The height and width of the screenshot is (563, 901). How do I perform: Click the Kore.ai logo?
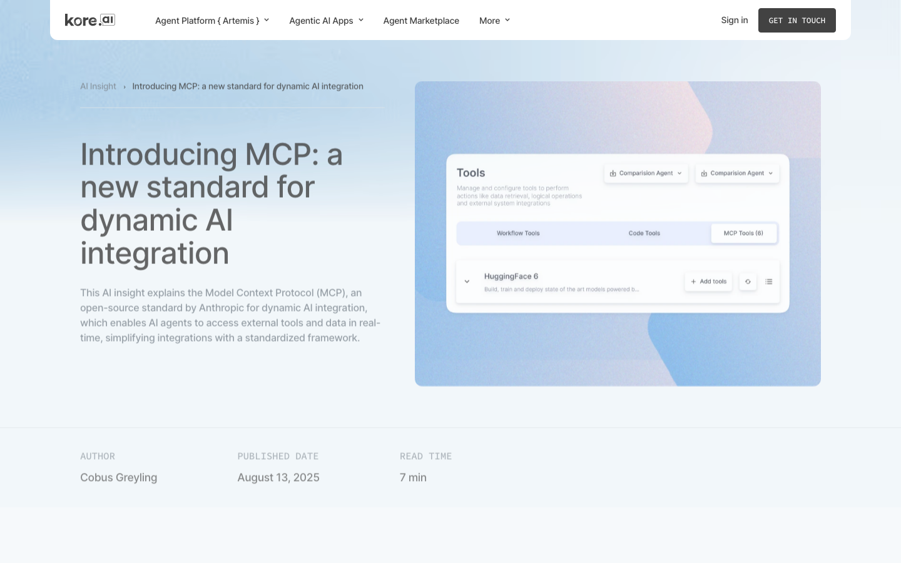coord(90,20)
